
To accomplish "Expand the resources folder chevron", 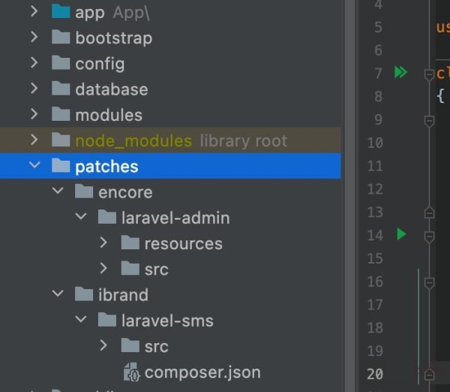I will (x=103, y=243).
